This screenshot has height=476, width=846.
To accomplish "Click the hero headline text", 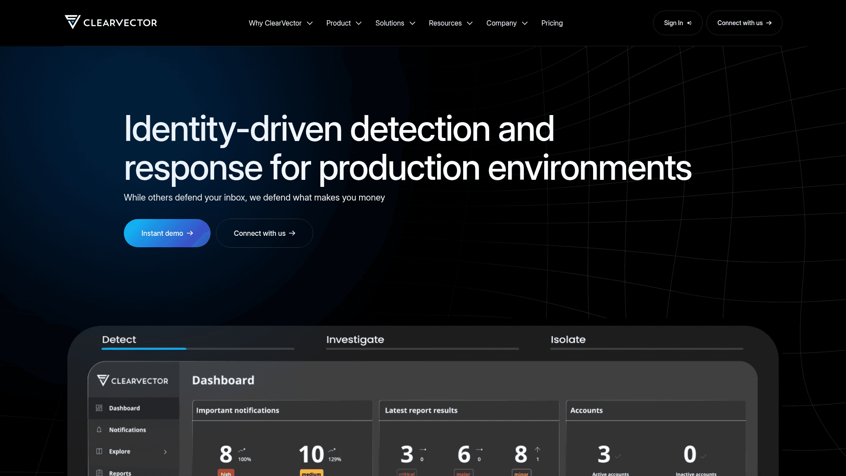I will tap(408, 148).
